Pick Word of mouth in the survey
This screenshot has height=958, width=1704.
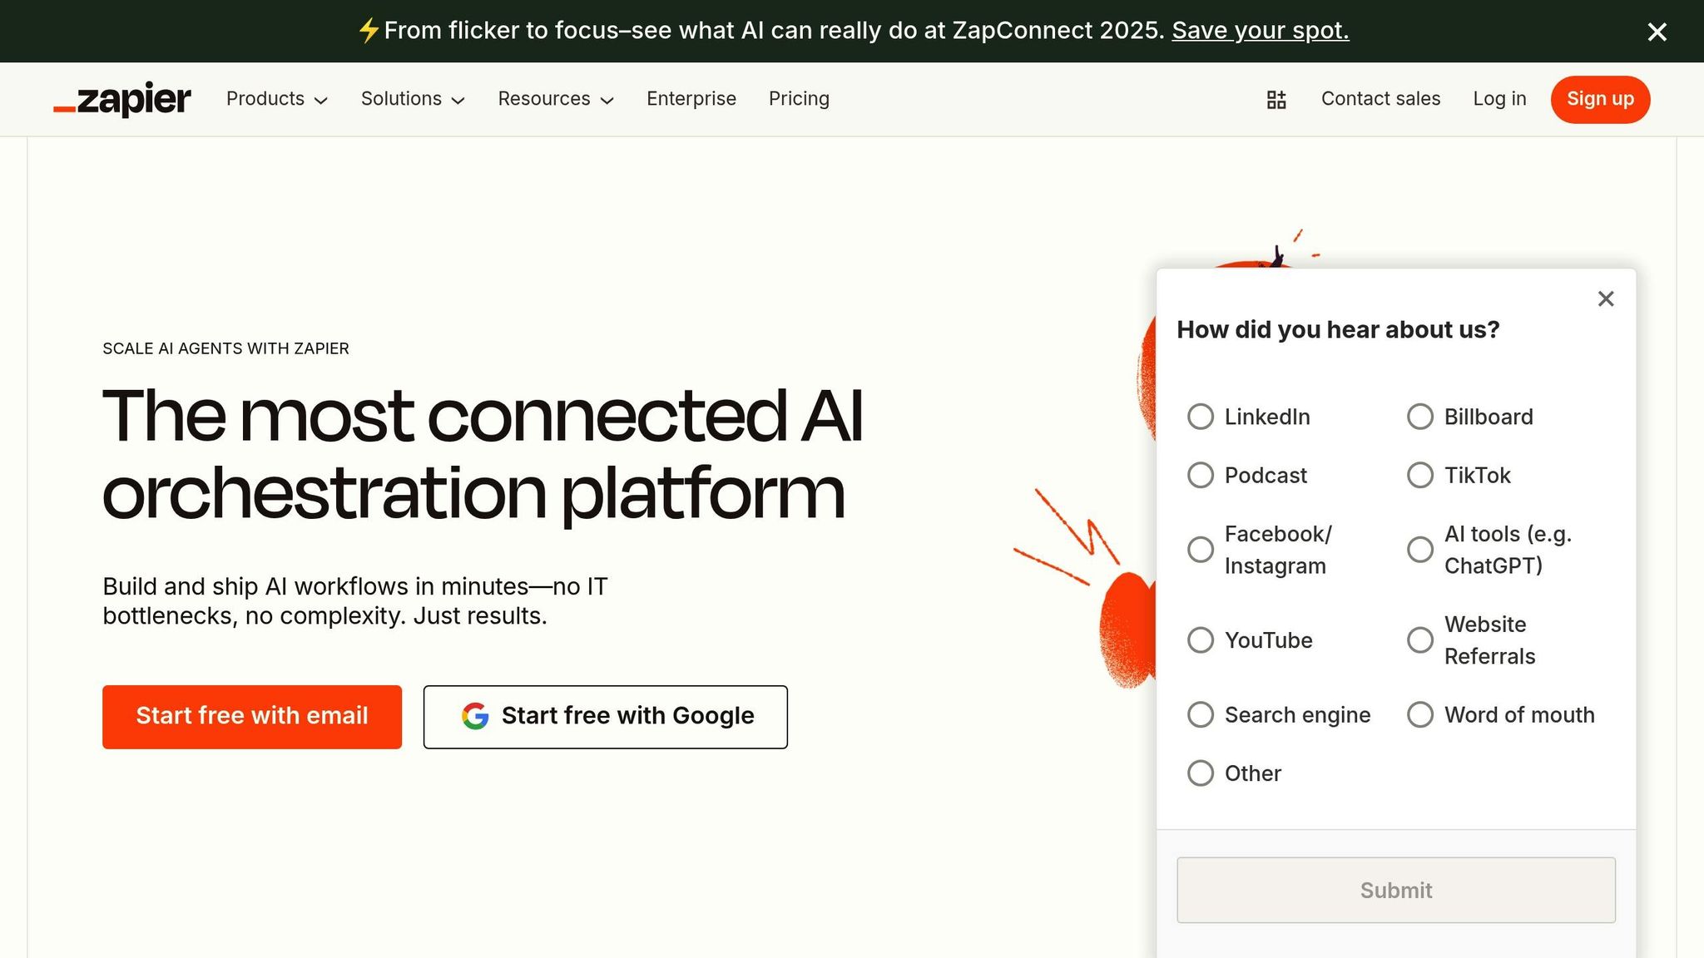(x=1419, y=714)
